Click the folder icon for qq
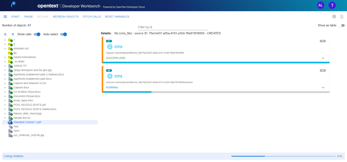This screenshot has width=347, height=162. coord(10,53)
